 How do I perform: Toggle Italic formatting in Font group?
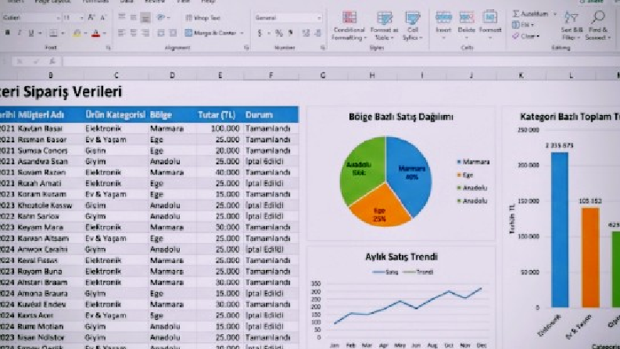(20, 33)
